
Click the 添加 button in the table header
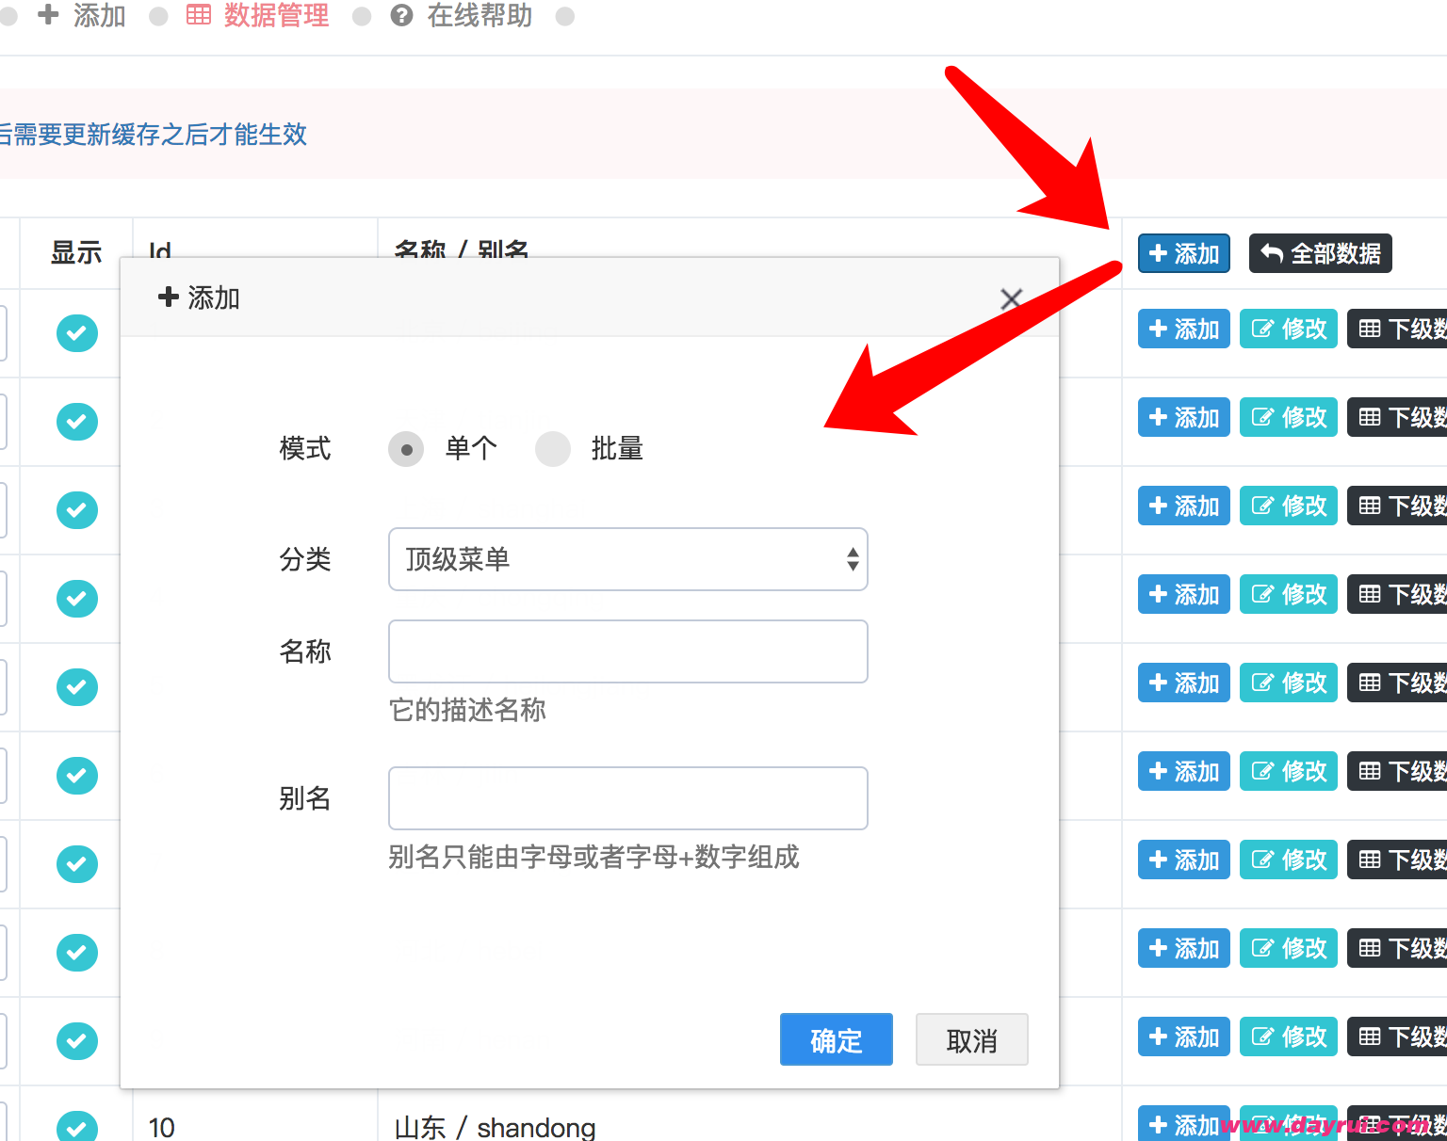click(1184, 253)
